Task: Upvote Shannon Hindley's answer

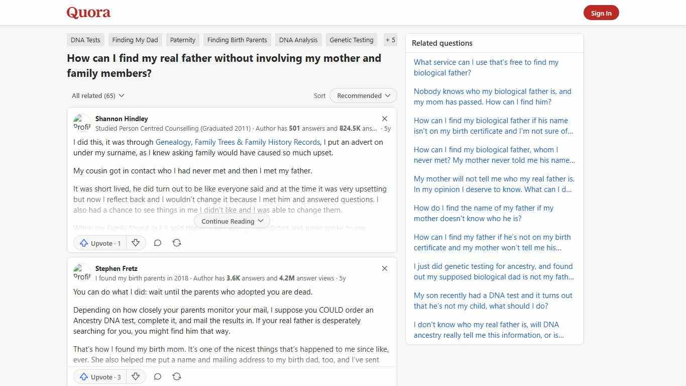Action: [99, 243]
